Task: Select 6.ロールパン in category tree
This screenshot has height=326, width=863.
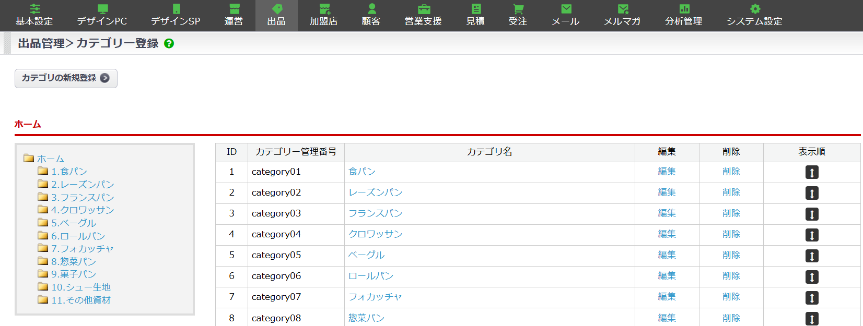Action: point(78,236)
